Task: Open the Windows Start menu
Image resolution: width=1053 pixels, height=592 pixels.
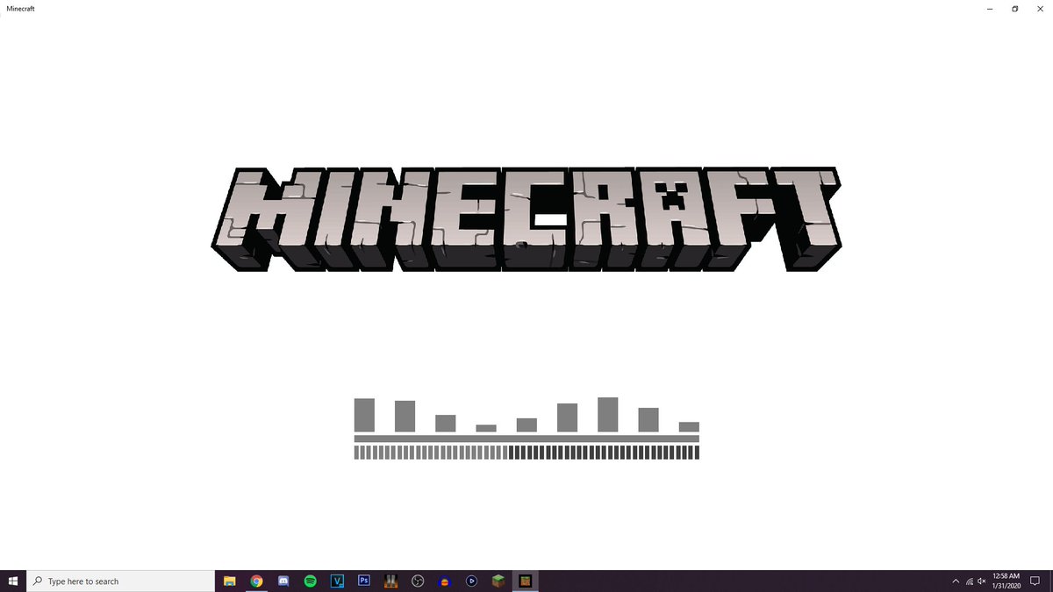Action: (x=13, y=581)
